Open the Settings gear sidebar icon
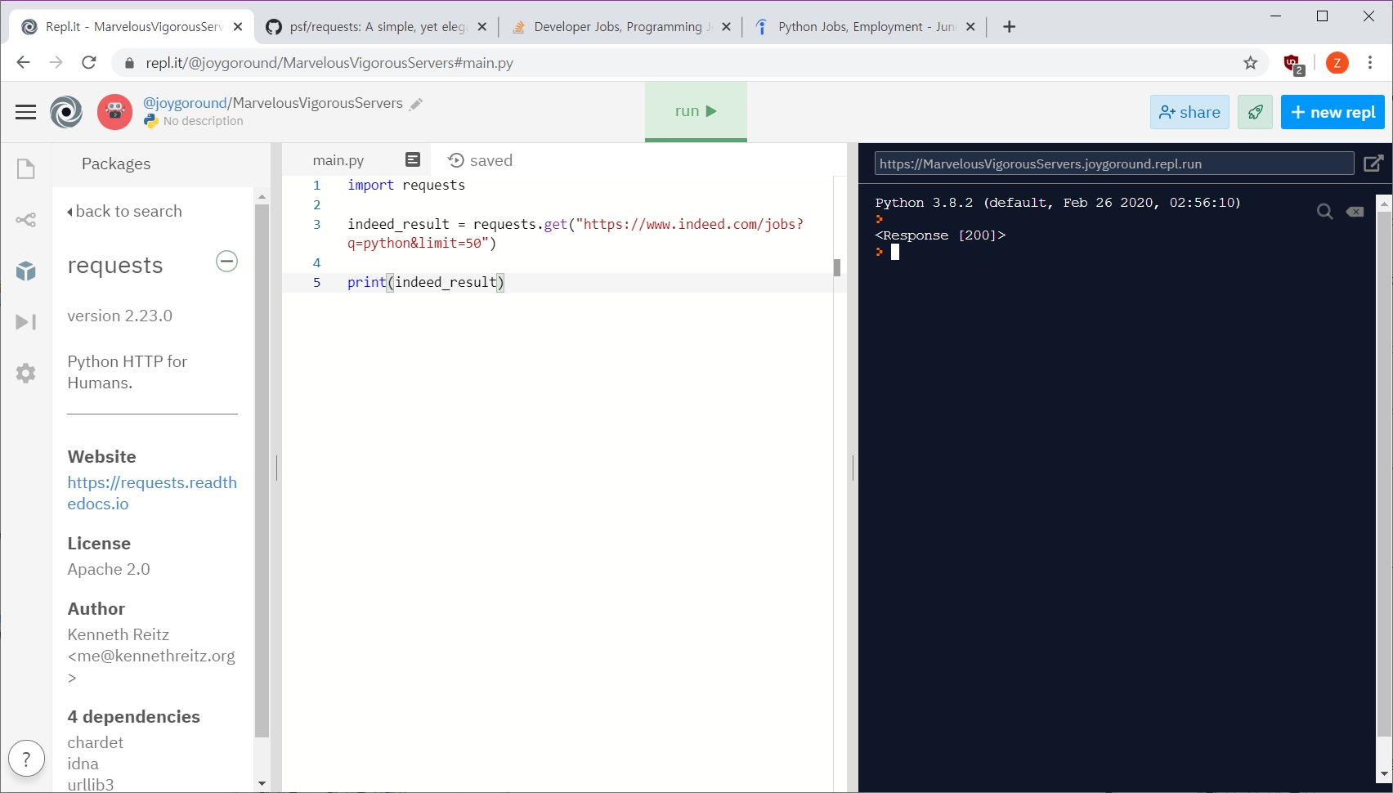 click(x=26, y=374)
